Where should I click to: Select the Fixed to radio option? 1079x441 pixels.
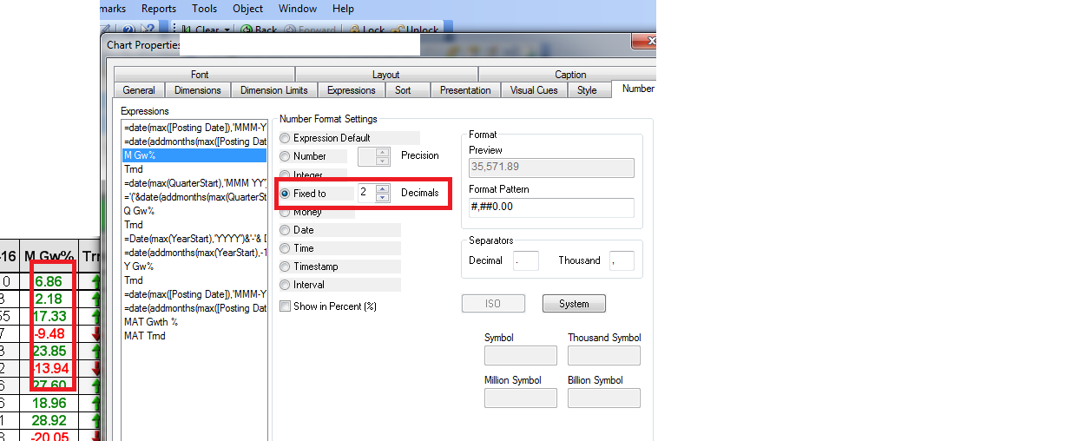click(x=286, y=193)
